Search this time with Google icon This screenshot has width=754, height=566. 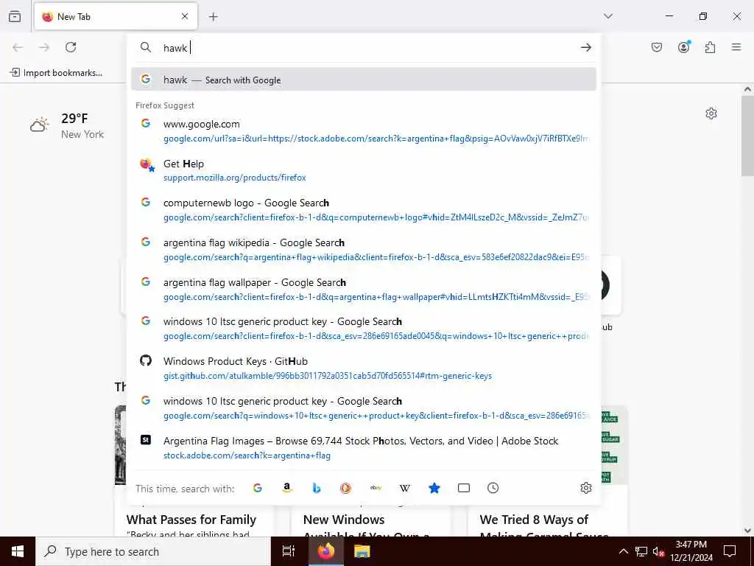(x=258, y=488)
